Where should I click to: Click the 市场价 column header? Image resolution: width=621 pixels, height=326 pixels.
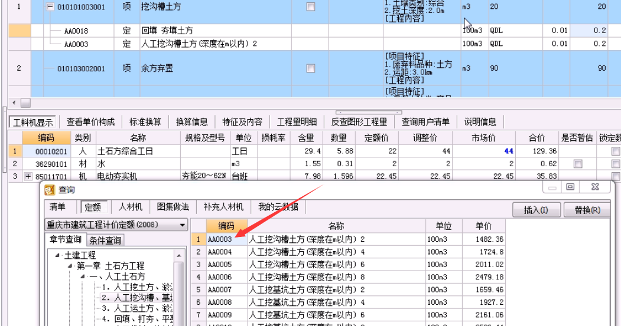[483, 138]
